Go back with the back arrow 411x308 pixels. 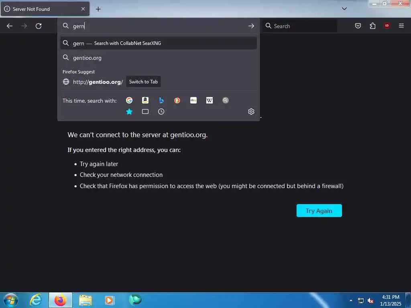pyautogui.click(x=10, y=26)
